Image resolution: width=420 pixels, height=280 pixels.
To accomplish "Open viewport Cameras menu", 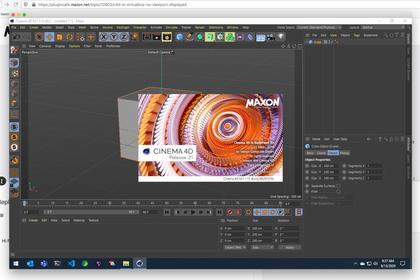I will point(45,46).
